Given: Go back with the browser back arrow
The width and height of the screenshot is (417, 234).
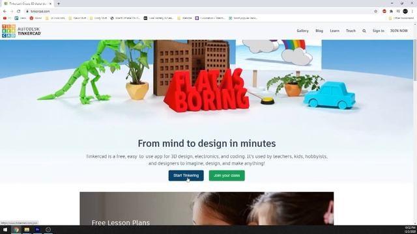Looking at the screenshot, I should [5, 11].
